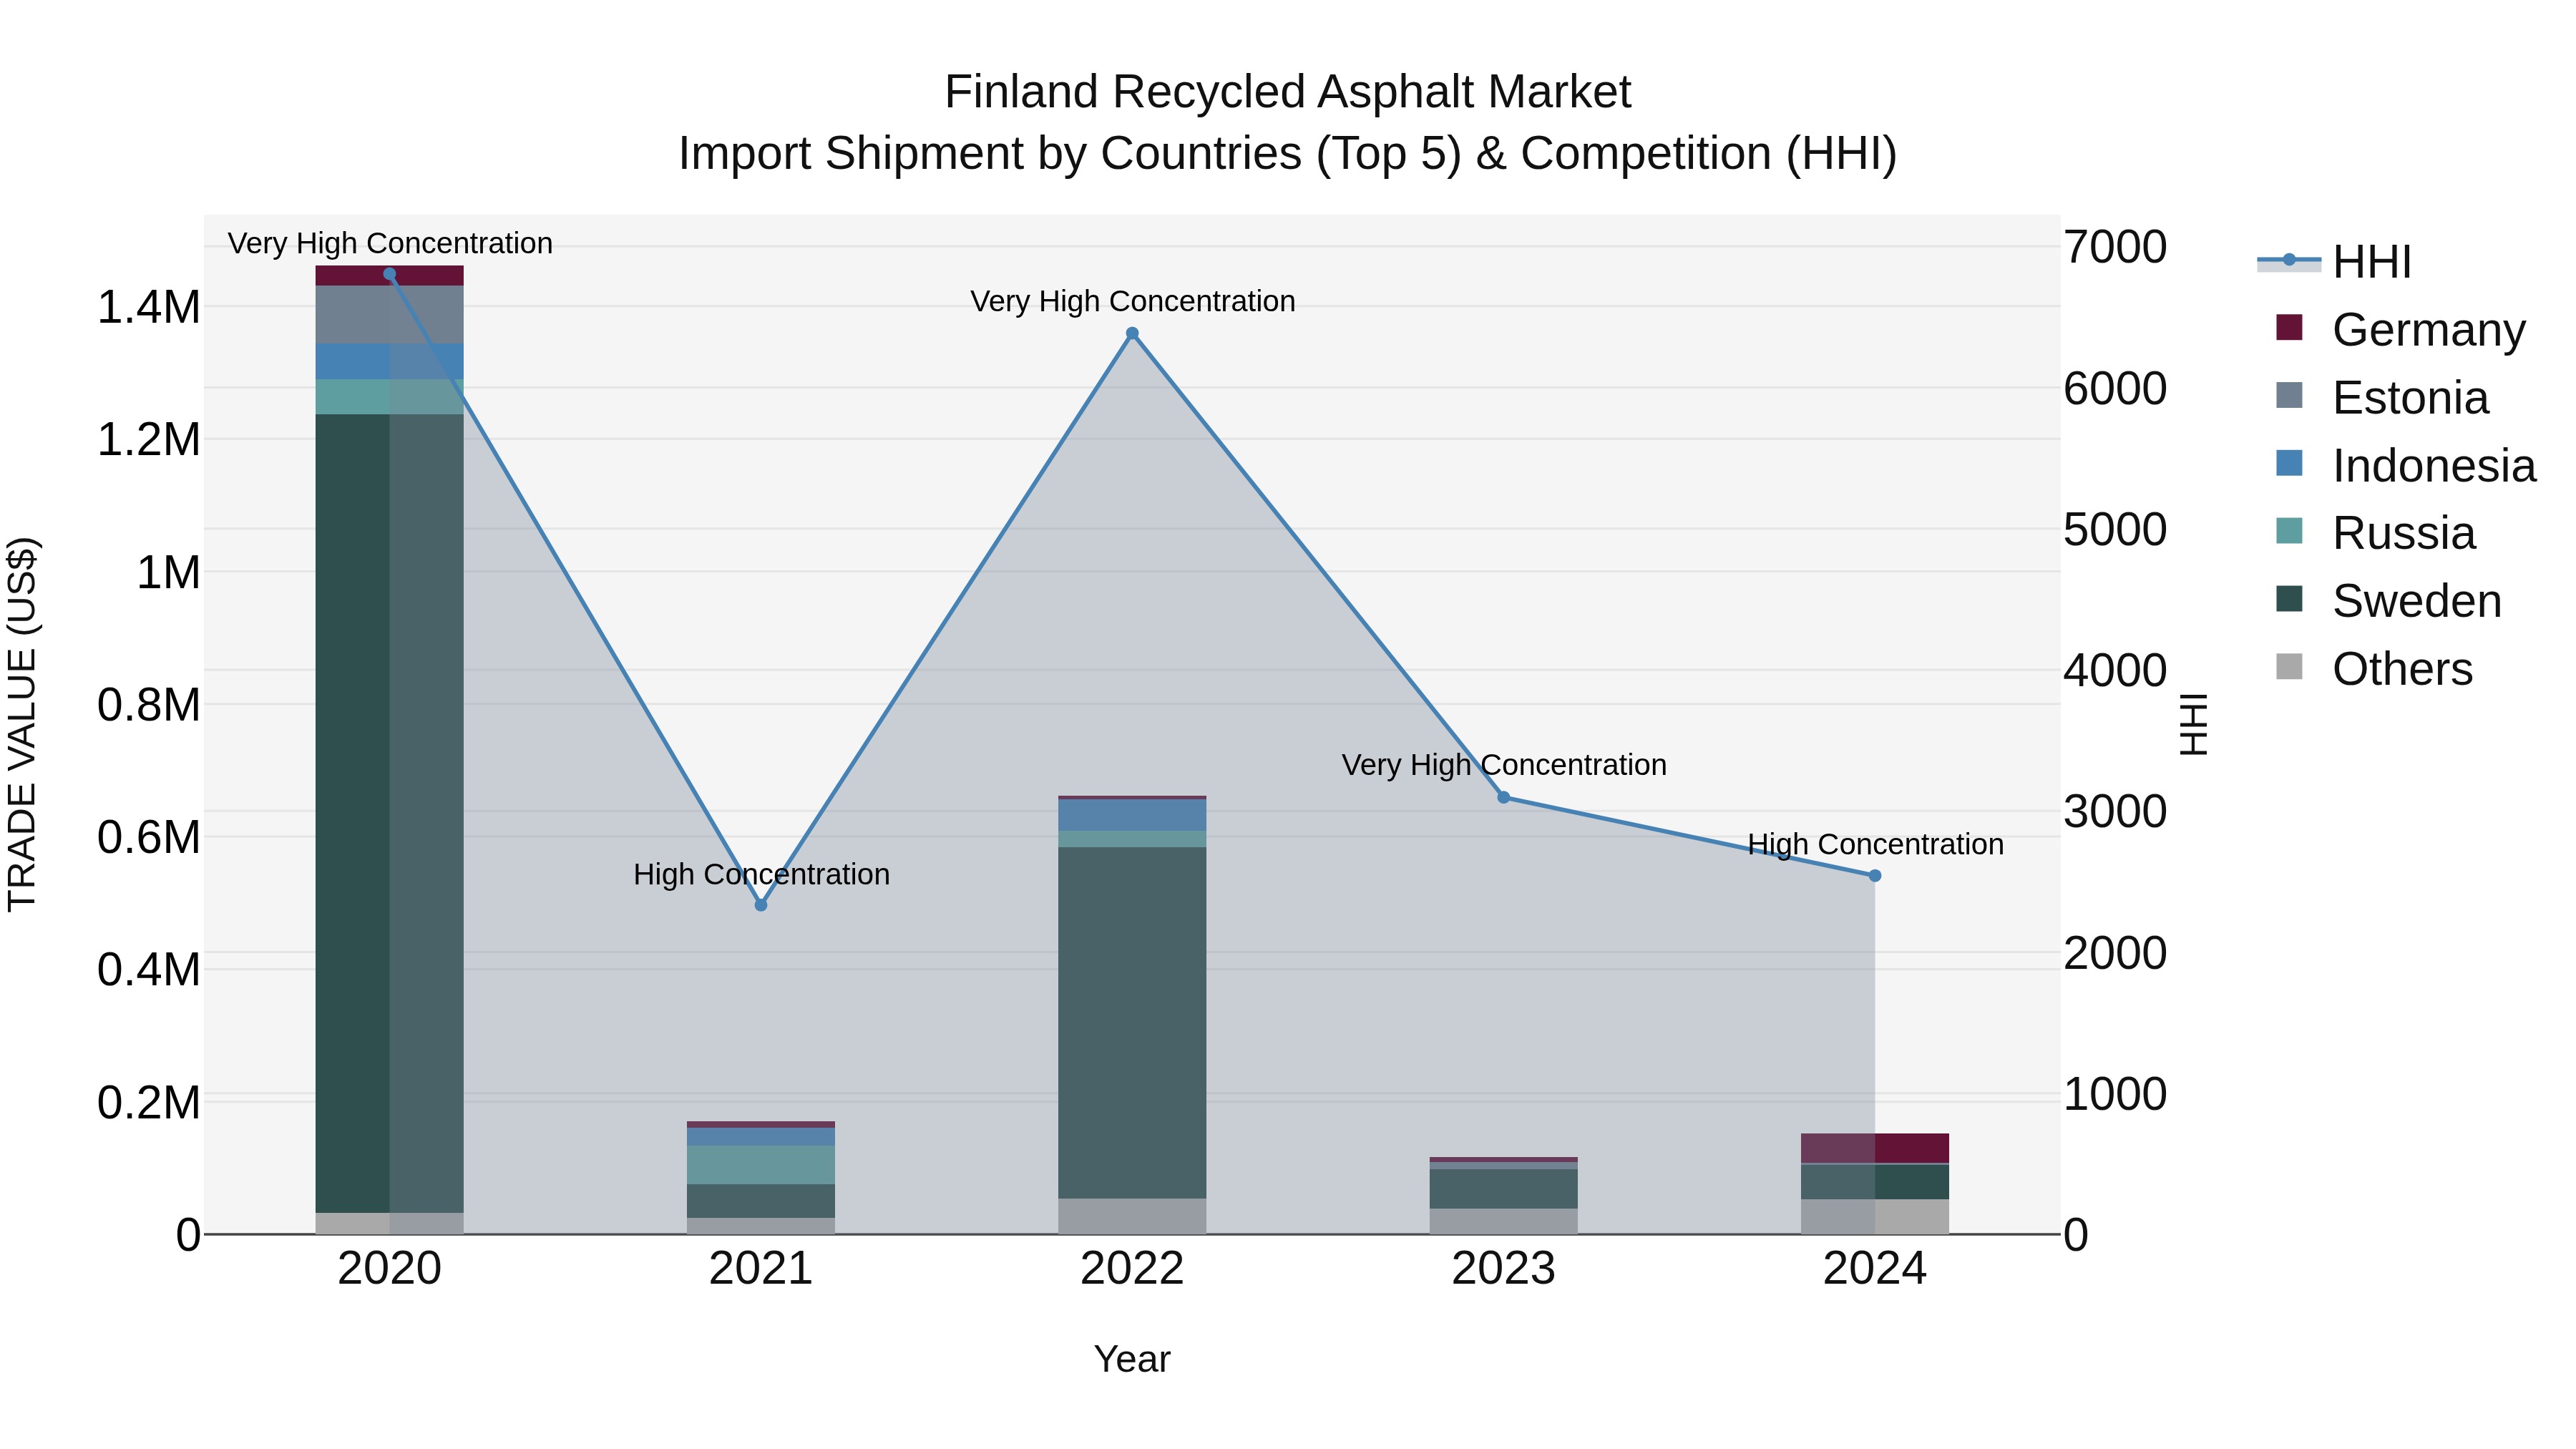Viewport: 2576px width, 1449px height.
Task: Toggle the Sweden legend entry
Action: point(2389,601)
